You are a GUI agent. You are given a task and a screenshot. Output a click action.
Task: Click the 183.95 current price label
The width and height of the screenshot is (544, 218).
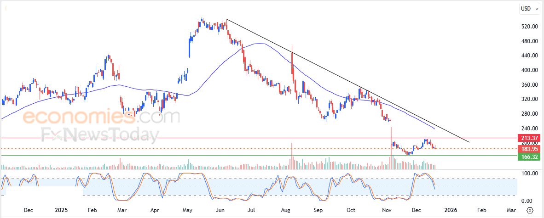(529, 149)
